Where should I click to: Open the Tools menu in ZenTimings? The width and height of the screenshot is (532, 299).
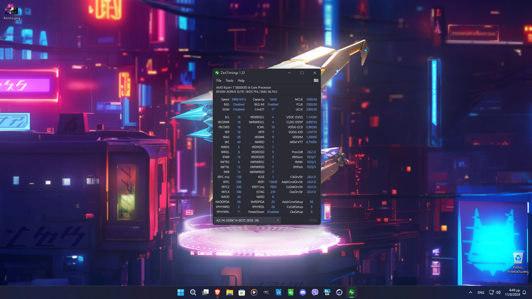click(x=229, y=80)
